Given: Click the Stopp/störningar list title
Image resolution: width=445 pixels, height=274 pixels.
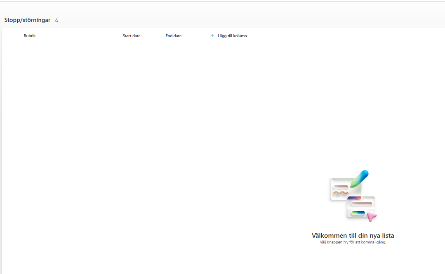Looking at the screenshot, I should tap(27, 20).
